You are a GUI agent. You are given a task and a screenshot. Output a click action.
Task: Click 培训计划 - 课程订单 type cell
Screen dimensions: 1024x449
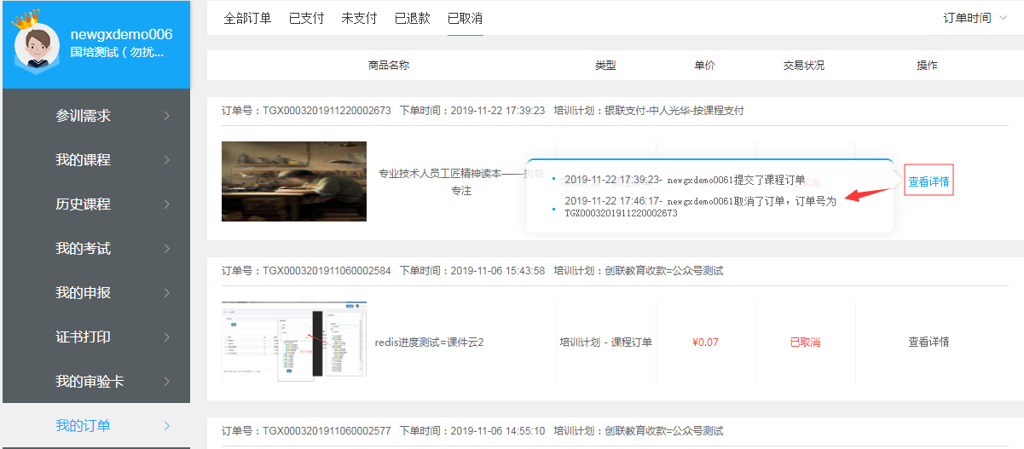[605, 343]
